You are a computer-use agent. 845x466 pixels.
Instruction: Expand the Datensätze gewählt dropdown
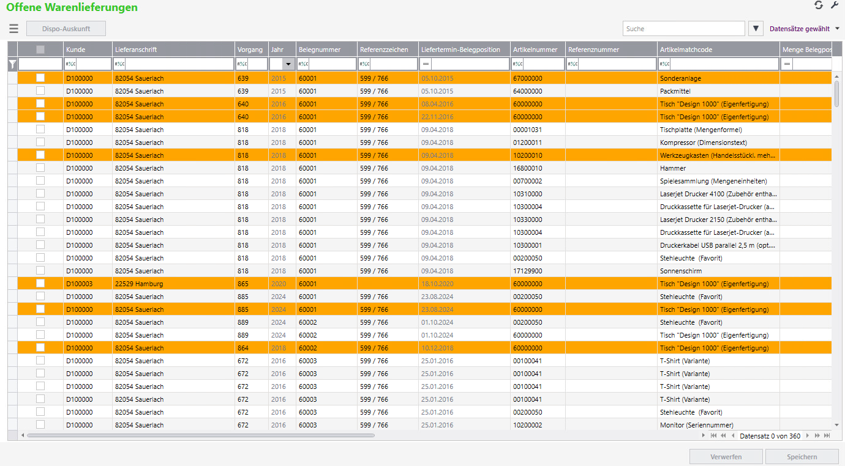point(837,29)
